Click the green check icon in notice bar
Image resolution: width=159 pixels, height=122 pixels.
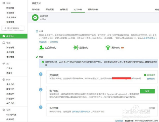[43, 62]
